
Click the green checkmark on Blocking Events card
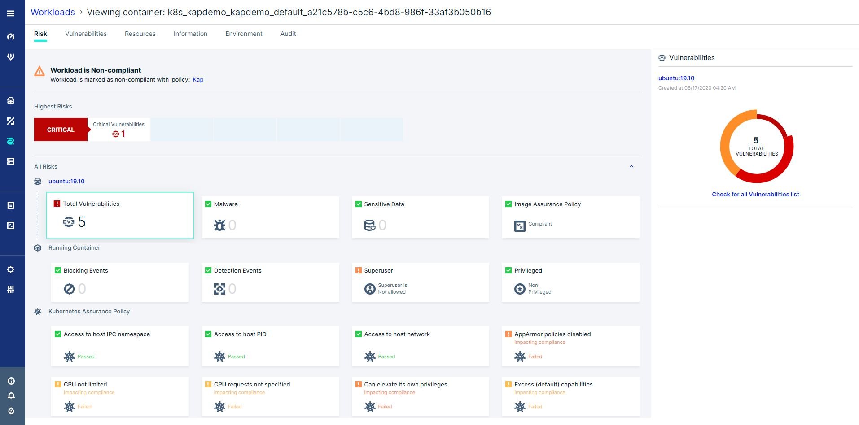coord(58,270)
